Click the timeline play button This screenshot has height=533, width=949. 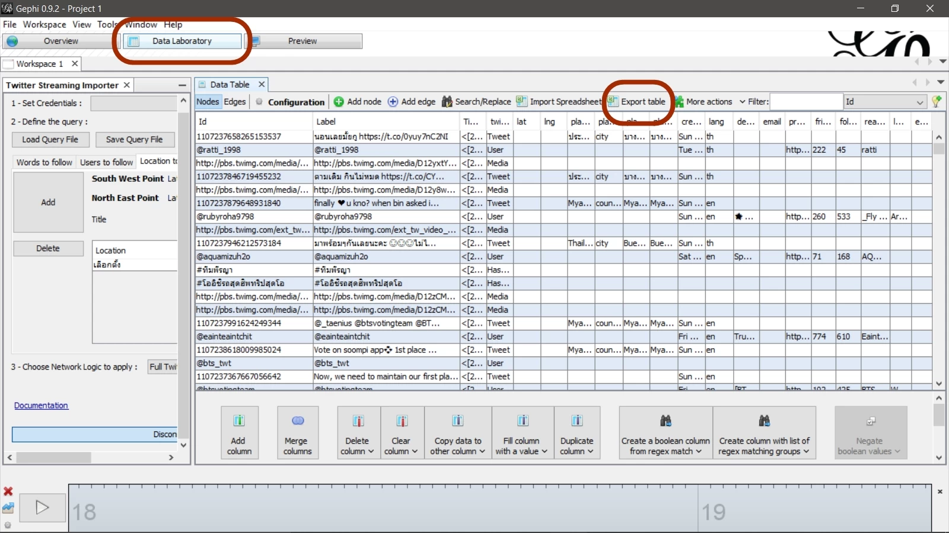click(42, 508)
